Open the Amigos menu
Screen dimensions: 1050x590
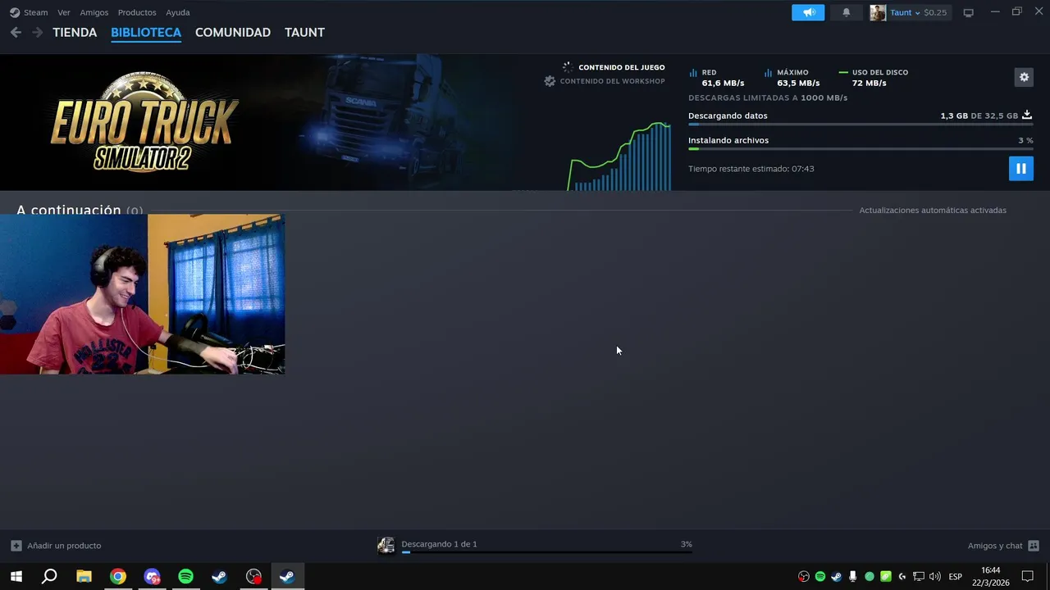pos(94,12)
